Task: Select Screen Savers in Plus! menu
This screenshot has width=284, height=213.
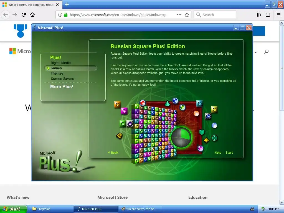Action: [x=62, y=78]
